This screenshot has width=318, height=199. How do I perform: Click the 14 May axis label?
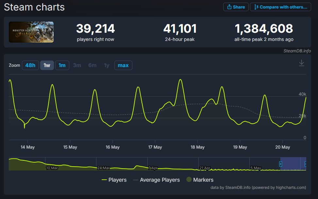(x=27, y=147)
